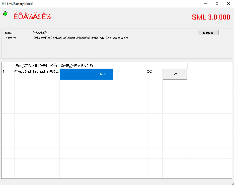Click the garbled configuration value text
Viewport: 234px width, 185px height.
(x=40, y=33)
